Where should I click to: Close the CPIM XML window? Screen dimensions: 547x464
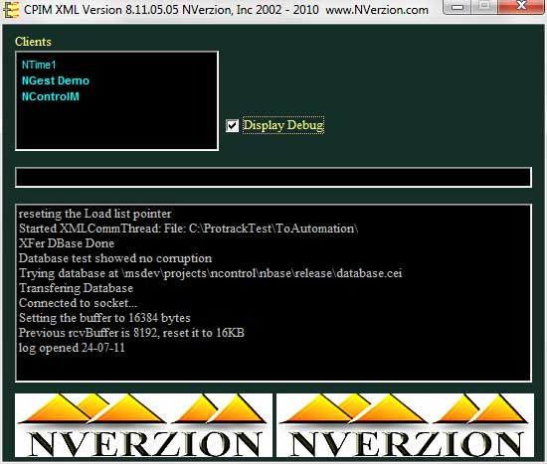pos(521,6)
